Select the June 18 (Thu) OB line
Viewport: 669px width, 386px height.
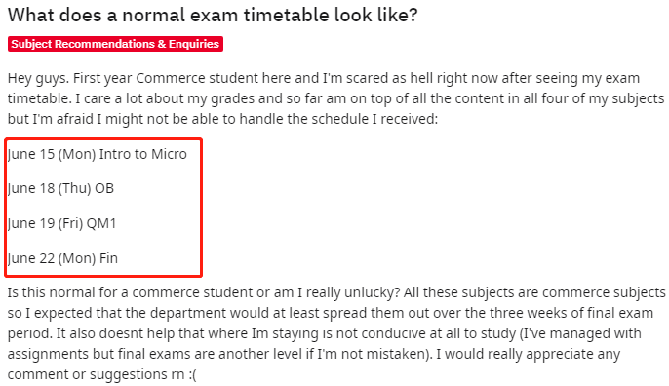(61, 188)
